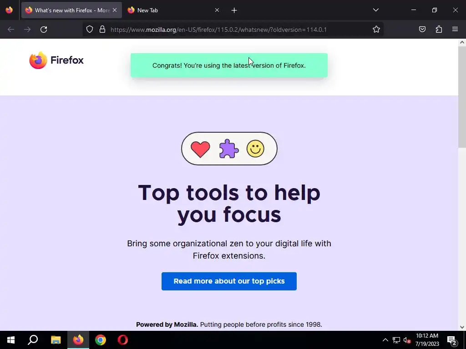Reload the current page

[44, 30]
